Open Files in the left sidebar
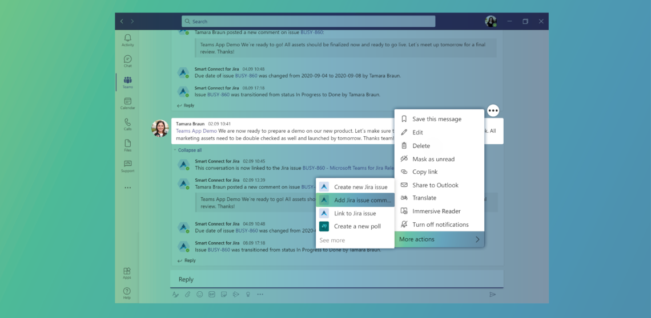651x318 pixels. click(127, 145)
